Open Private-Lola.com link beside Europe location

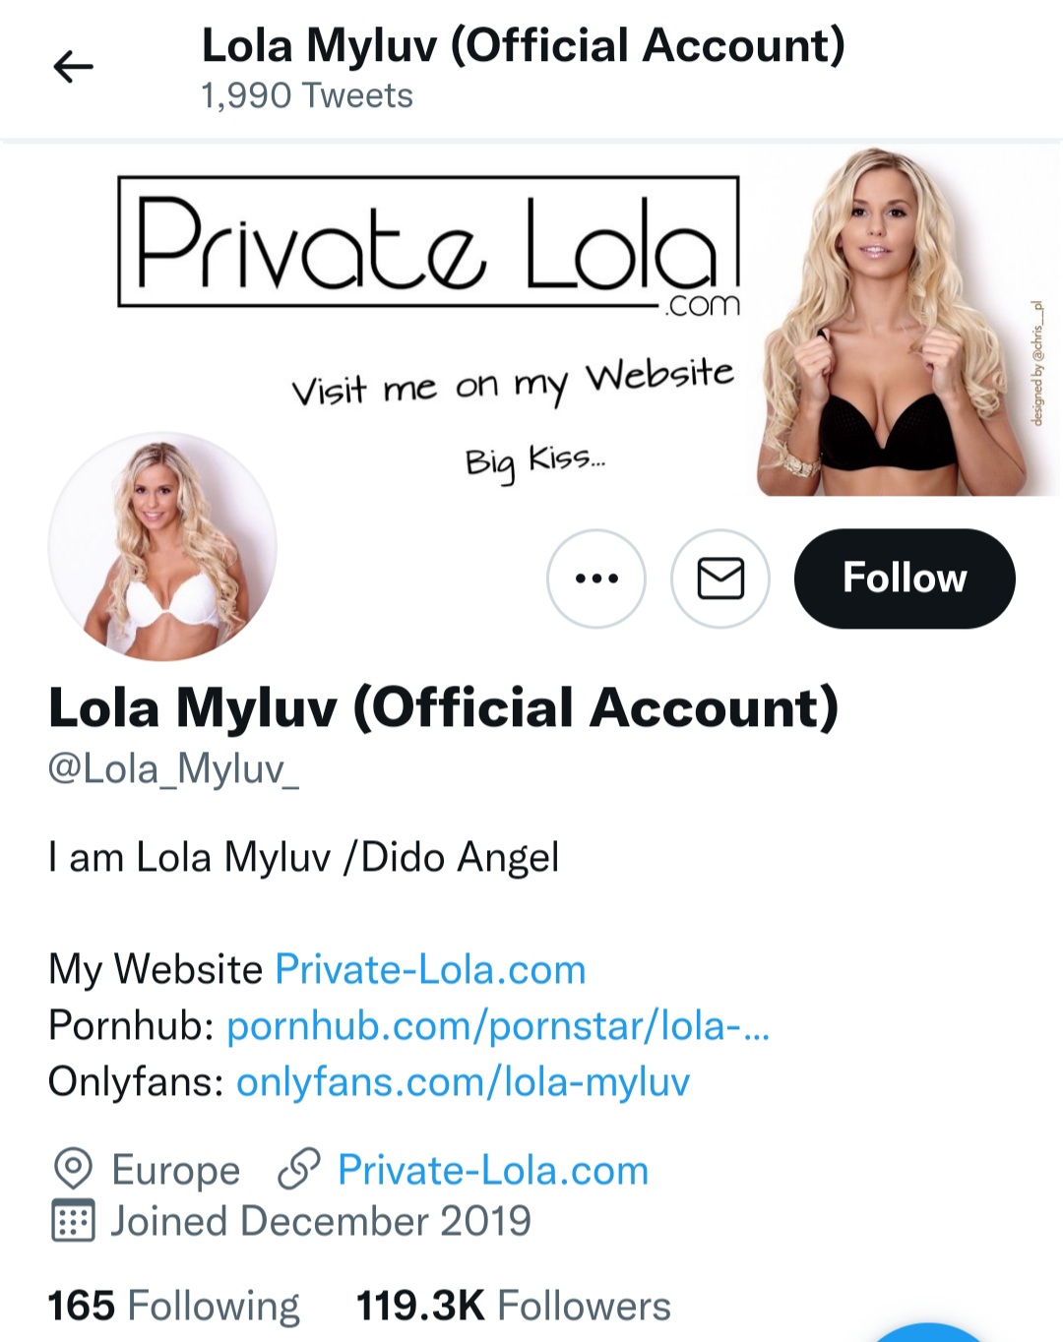click(493, 1170)
